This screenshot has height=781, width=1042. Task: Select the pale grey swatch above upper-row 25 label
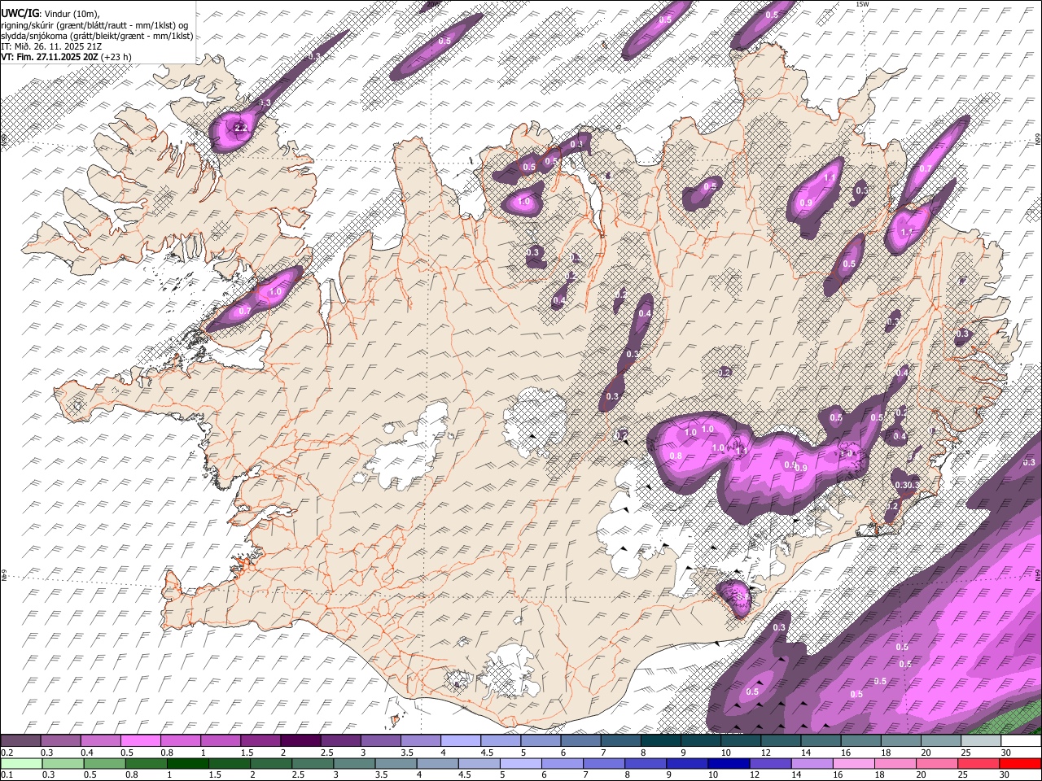pos(981,741)
